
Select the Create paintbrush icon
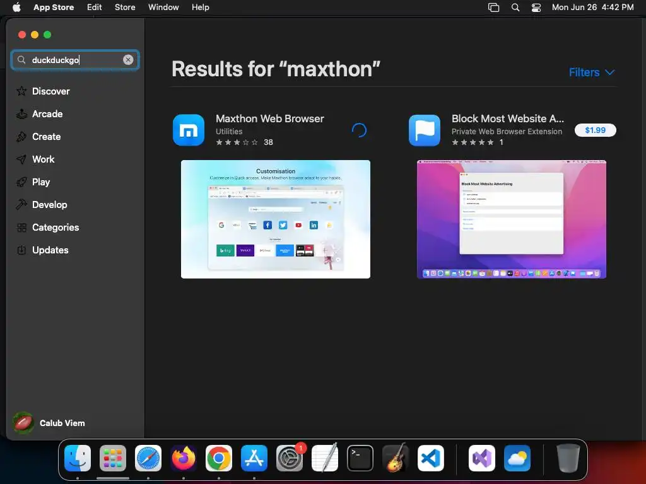(21, 137)
